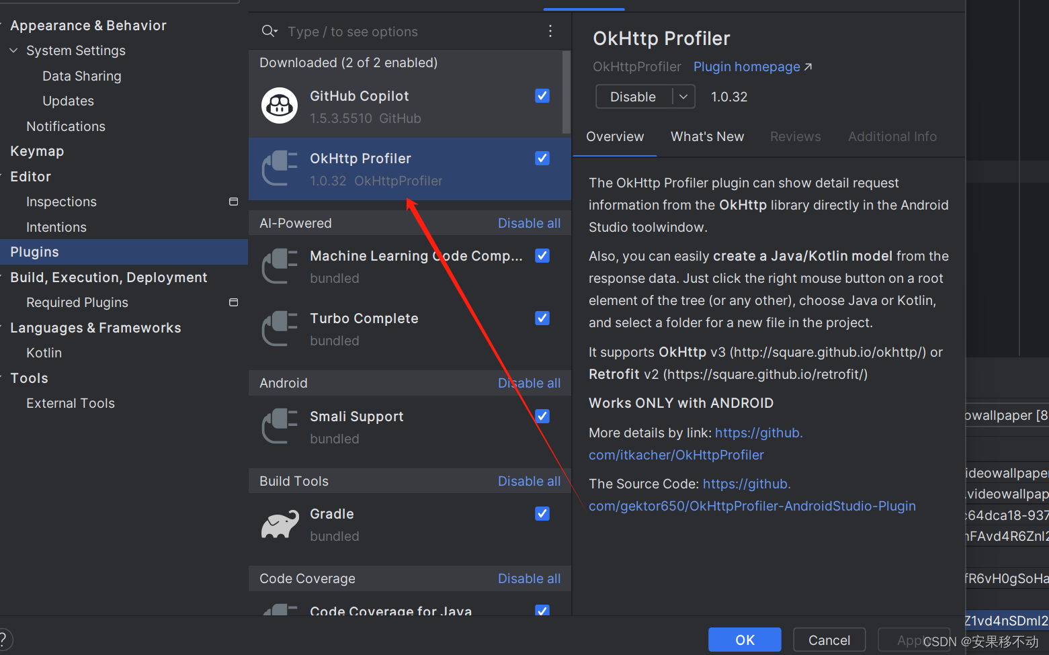Image resolution: width=1049 pixels, height=655 pixels.
Task: Click Disable all for Android plugins
Action: point(529,383)
